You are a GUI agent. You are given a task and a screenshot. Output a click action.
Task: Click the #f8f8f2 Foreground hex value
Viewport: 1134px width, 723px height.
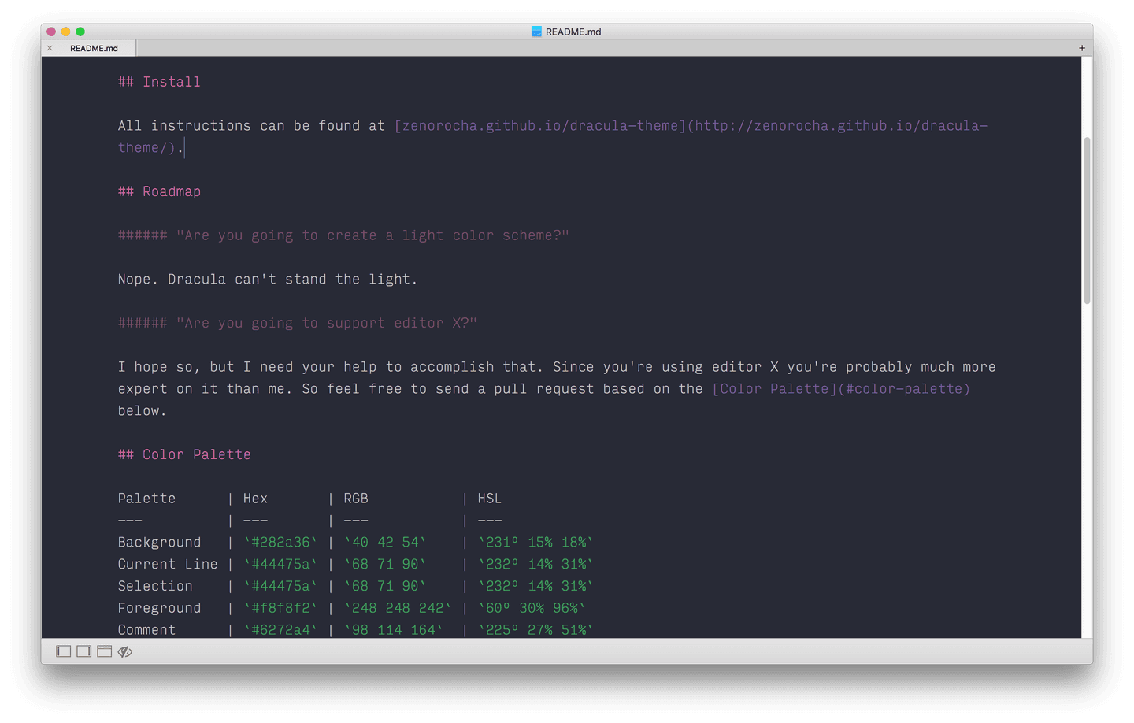(282, 607)
